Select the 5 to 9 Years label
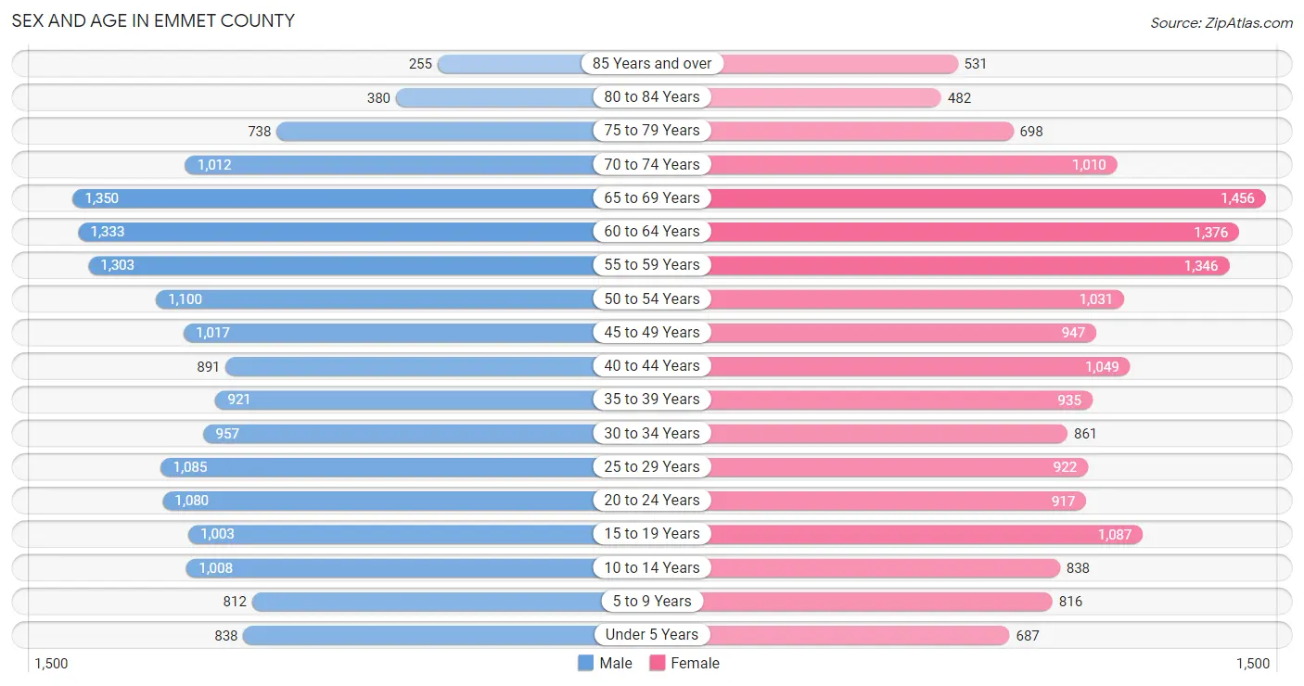Screen dimensions: 1304x686 click(652, 601)
